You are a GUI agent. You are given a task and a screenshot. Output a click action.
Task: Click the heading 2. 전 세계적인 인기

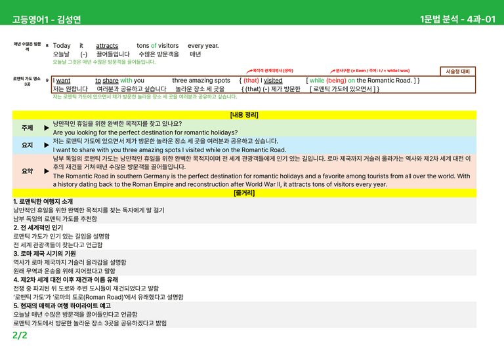[x=38, y=227]
